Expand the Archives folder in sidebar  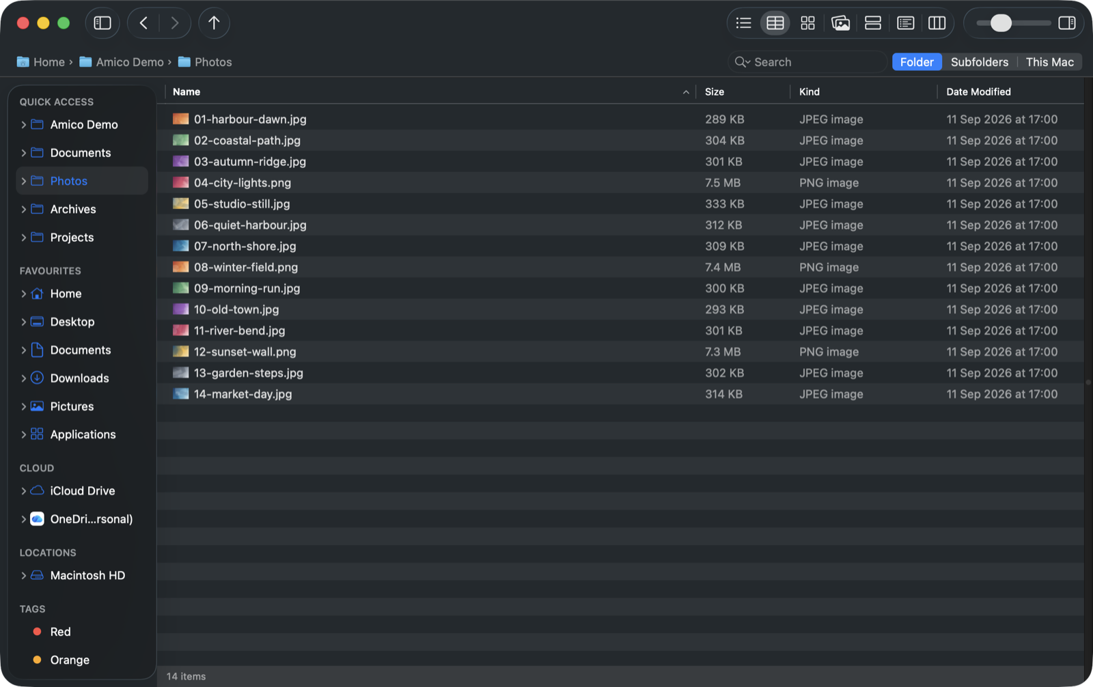click(x=23, y=210)
